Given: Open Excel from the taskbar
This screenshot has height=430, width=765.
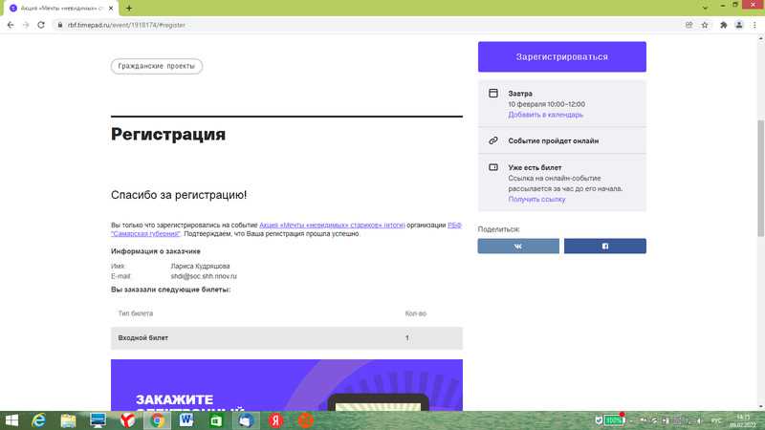Looking at the screenshot, I should click(215, 419).
